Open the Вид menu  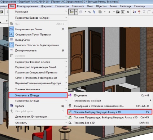tap(12, 6)
